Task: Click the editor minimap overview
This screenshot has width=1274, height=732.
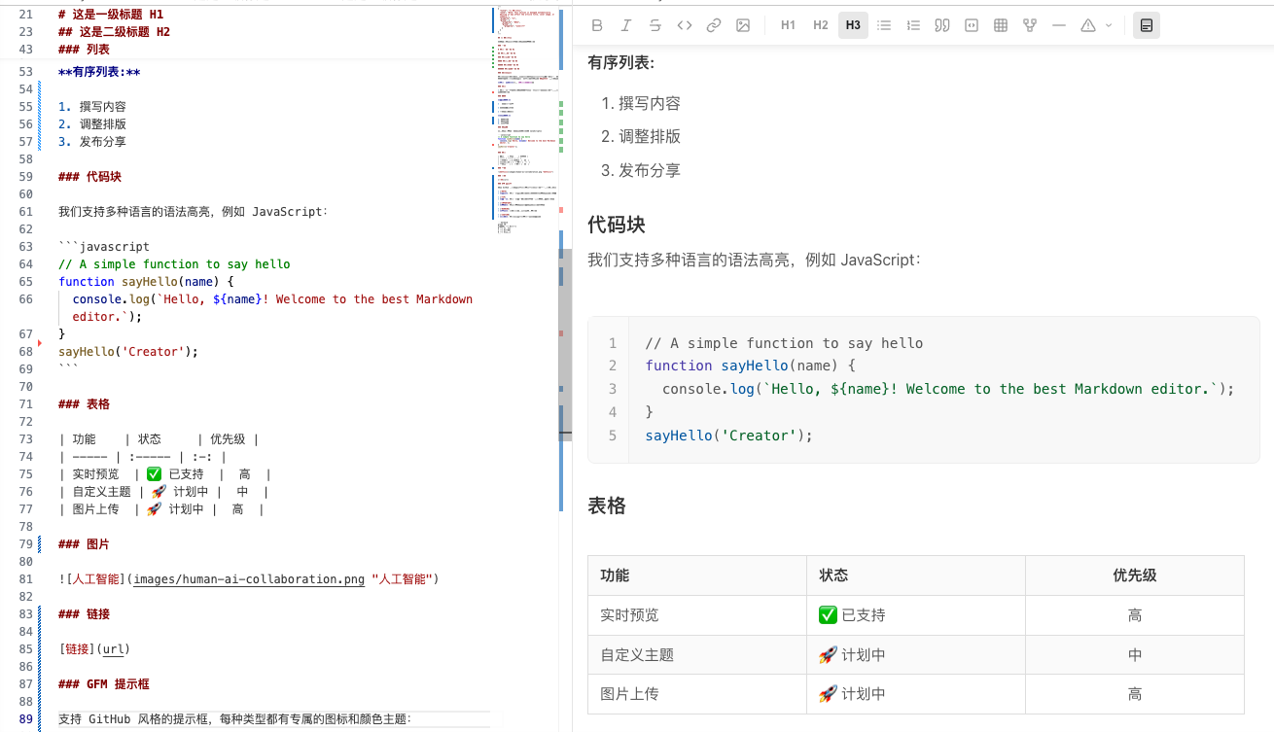Action: 525,120
